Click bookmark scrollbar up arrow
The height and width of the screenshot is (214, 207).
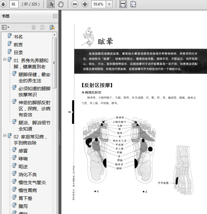[54, 35]
